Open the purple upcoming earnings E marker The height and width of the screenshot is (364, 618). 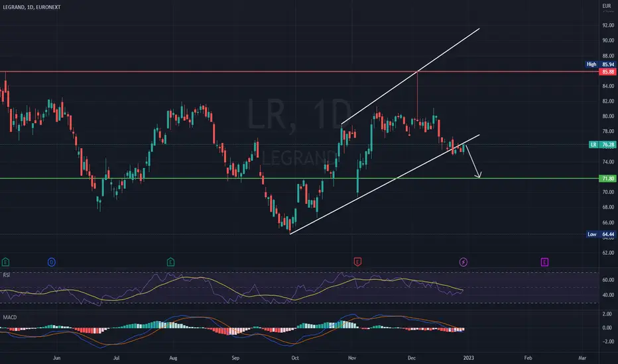544,262
